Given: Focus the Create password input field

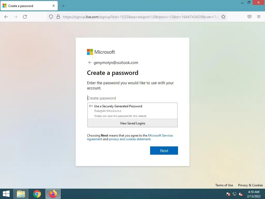Looking at the screenshot, I should pos(132,98).
